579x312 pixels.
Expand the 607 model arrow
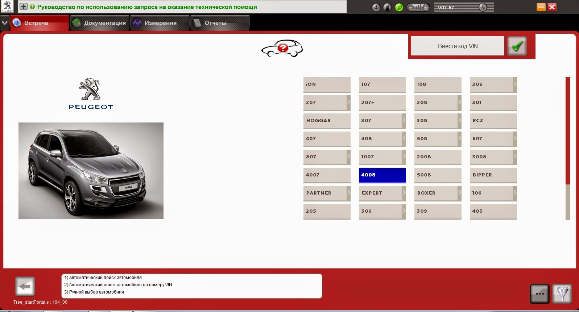click(x=515, y=138)
